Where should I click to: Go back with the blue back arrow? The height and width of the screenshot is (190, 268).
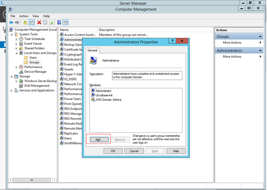click(11, 22)
